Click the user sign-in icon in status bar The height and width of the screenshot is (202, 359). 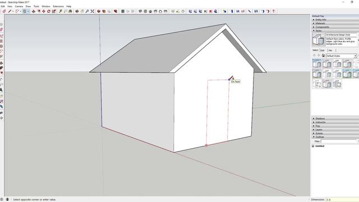[x=7, y=200]
